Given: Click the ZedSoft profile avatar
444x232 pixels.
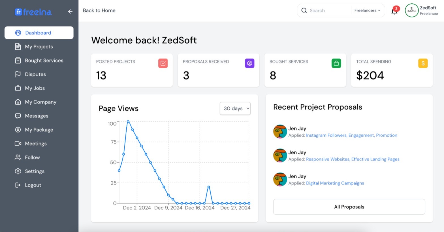Looking at the screenshot, I should pos(412,10).
